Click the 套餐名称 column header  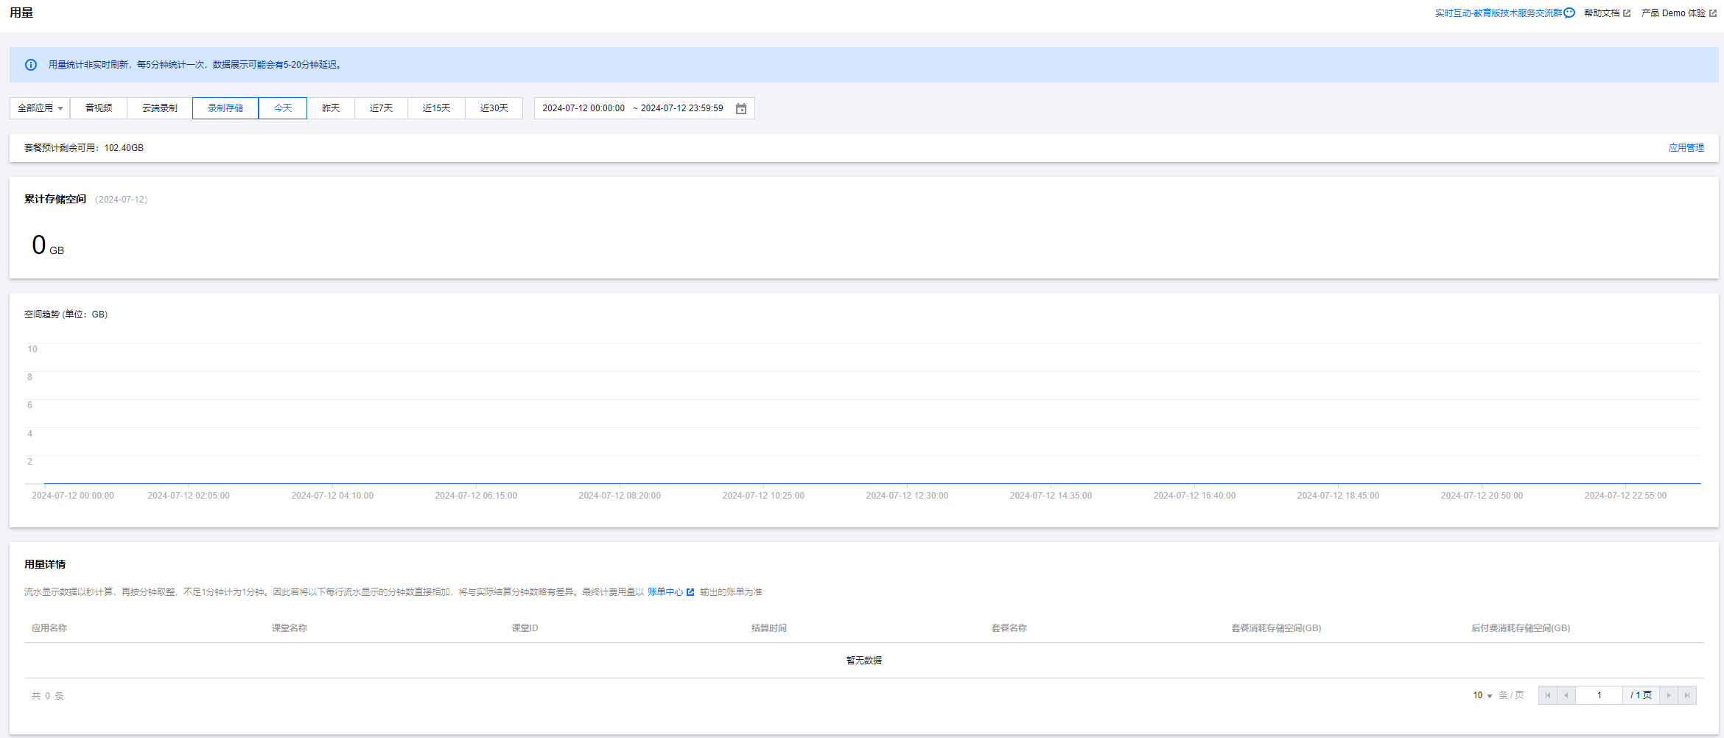pos(1009,628)
